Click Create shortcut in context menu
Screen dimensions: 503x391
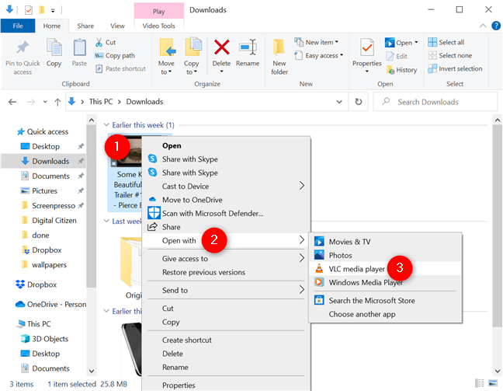coord(226,340)
